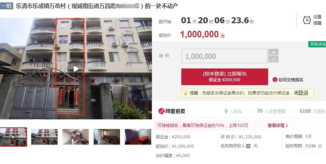Play the property video on main image
This screenshot has width=326, height=164.
(x=76, y=69)
